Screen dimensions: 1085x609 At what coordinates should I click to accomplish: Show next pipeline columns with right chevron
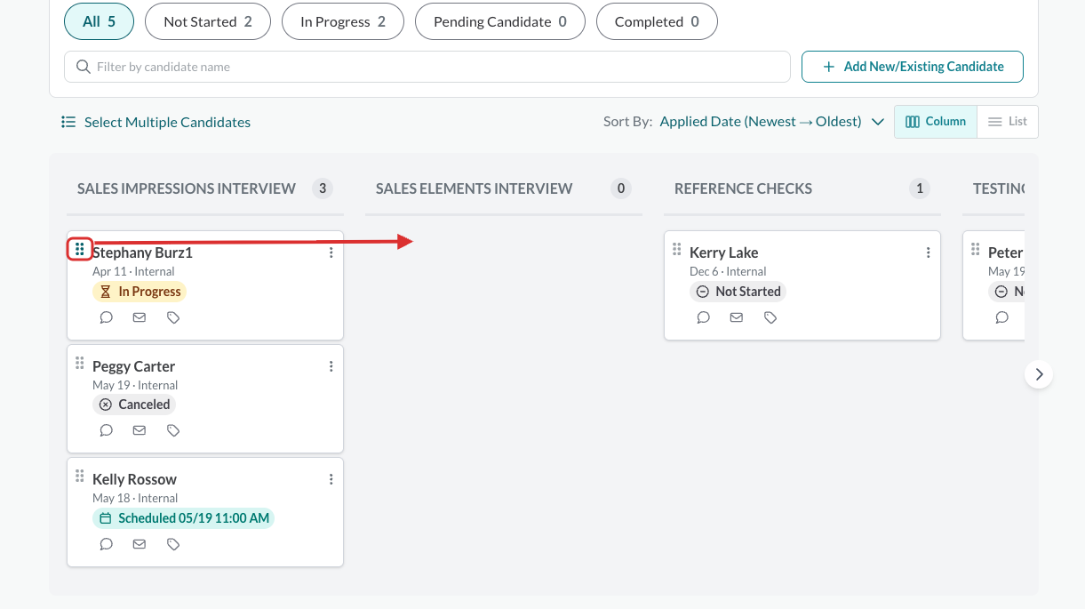point(1039,374)
